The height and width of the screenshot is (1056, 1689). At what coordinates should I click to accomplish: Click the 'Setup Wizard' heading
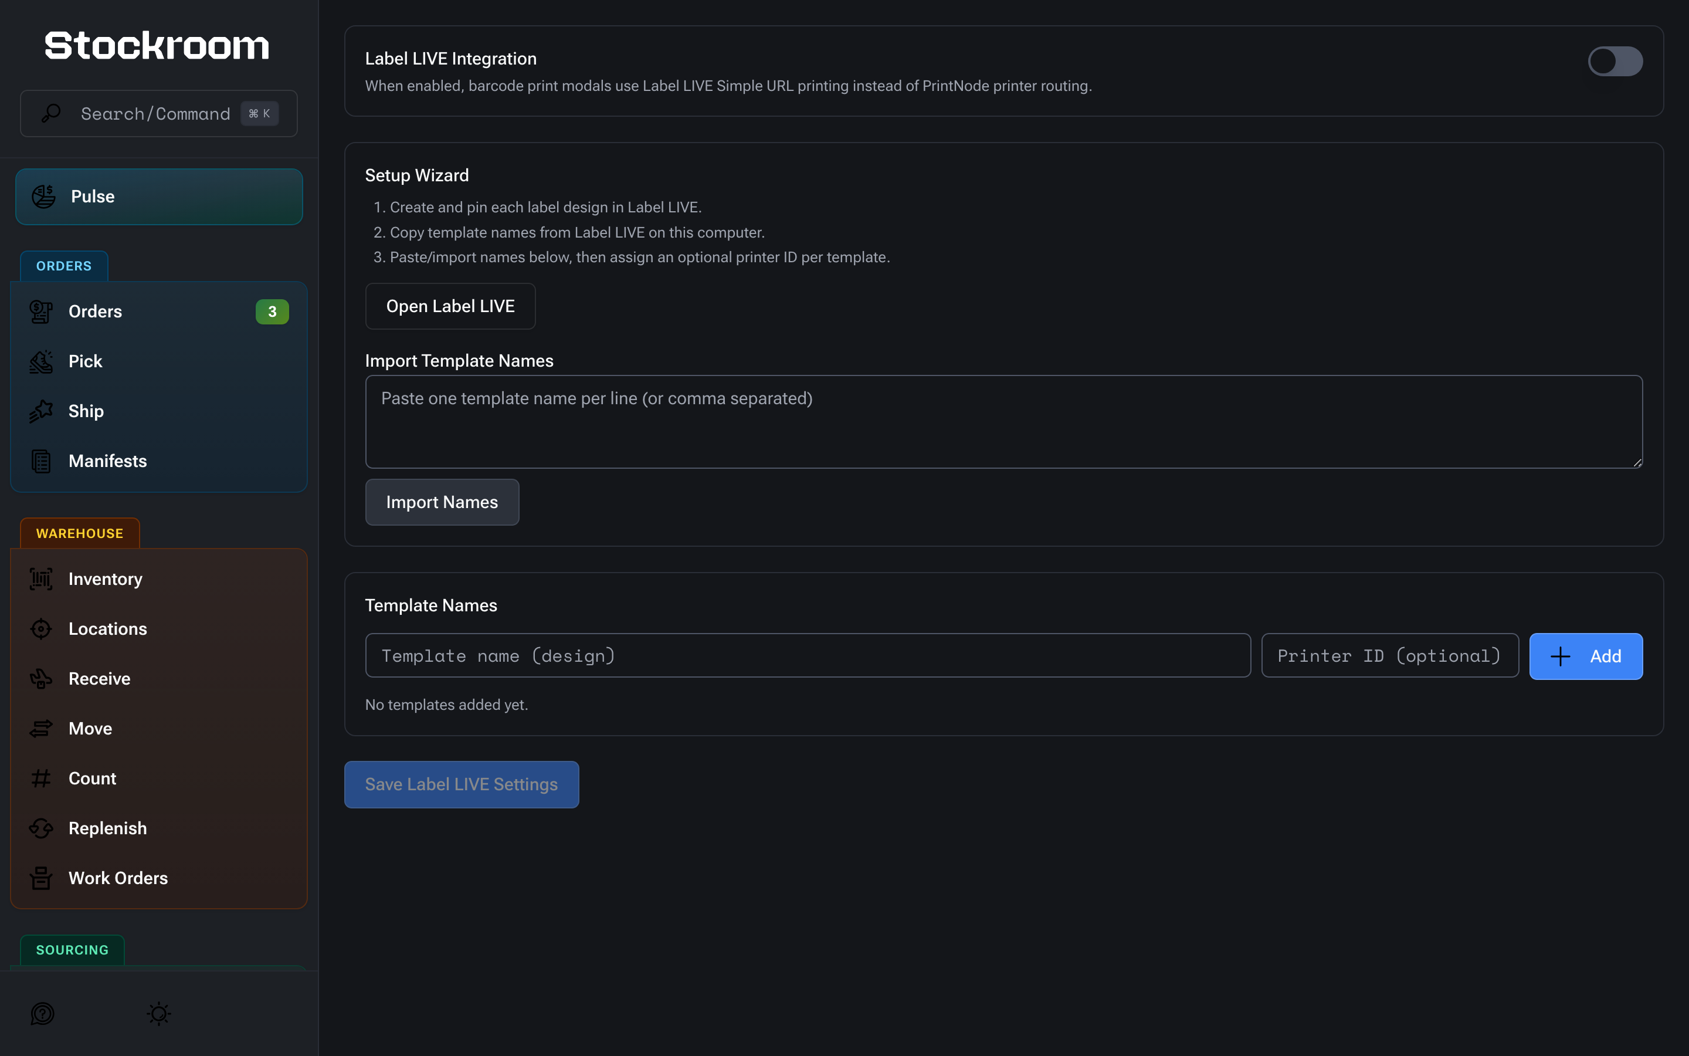coord(416,175)
